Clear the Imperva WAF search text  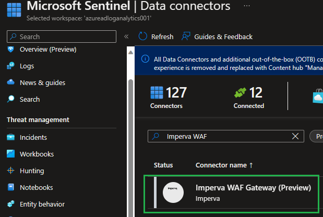[x=295, y=136]
